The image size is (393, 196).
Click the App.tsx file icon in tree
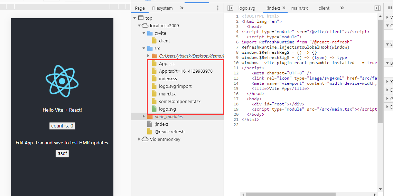click(155, 71)
